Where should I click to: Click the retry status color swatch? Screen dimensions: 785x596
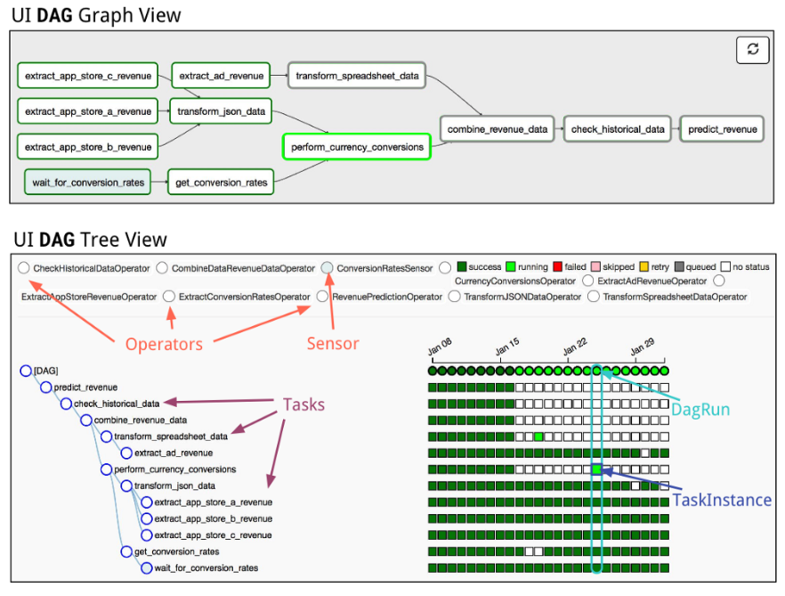[644, 266]
